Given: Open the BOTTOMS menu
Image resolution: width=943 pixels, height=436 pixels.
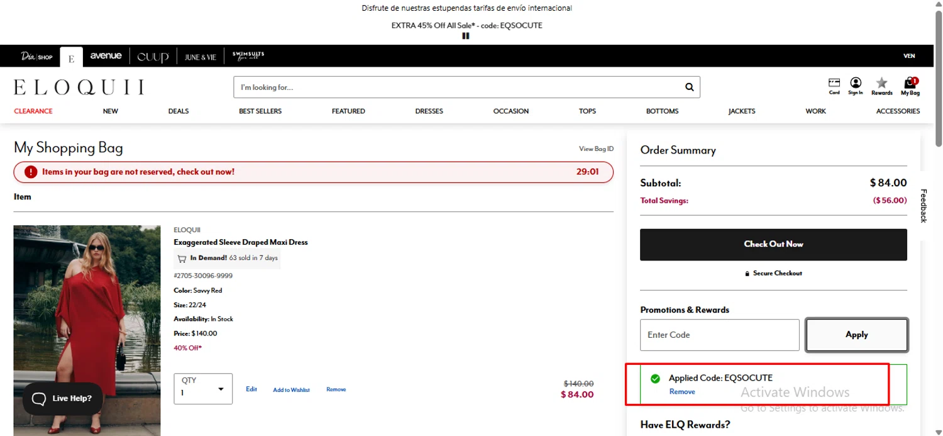Looking at the screenshot, I should coord(662,111).
